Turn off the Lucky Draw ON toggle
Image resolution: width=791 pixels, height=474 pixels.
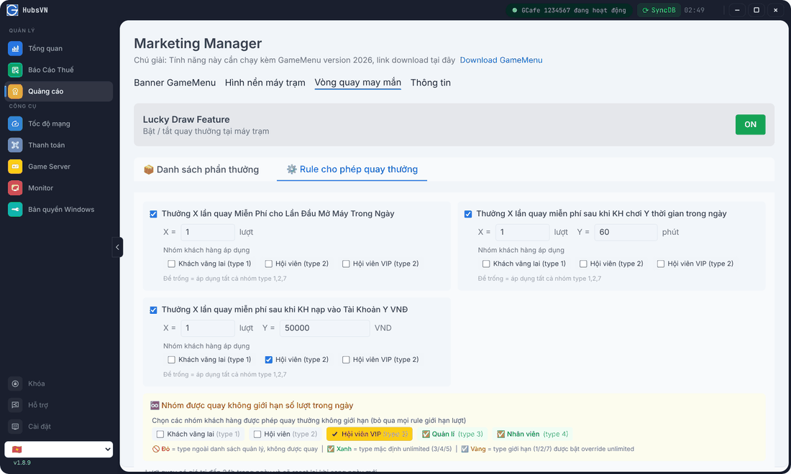coord(750,124)
